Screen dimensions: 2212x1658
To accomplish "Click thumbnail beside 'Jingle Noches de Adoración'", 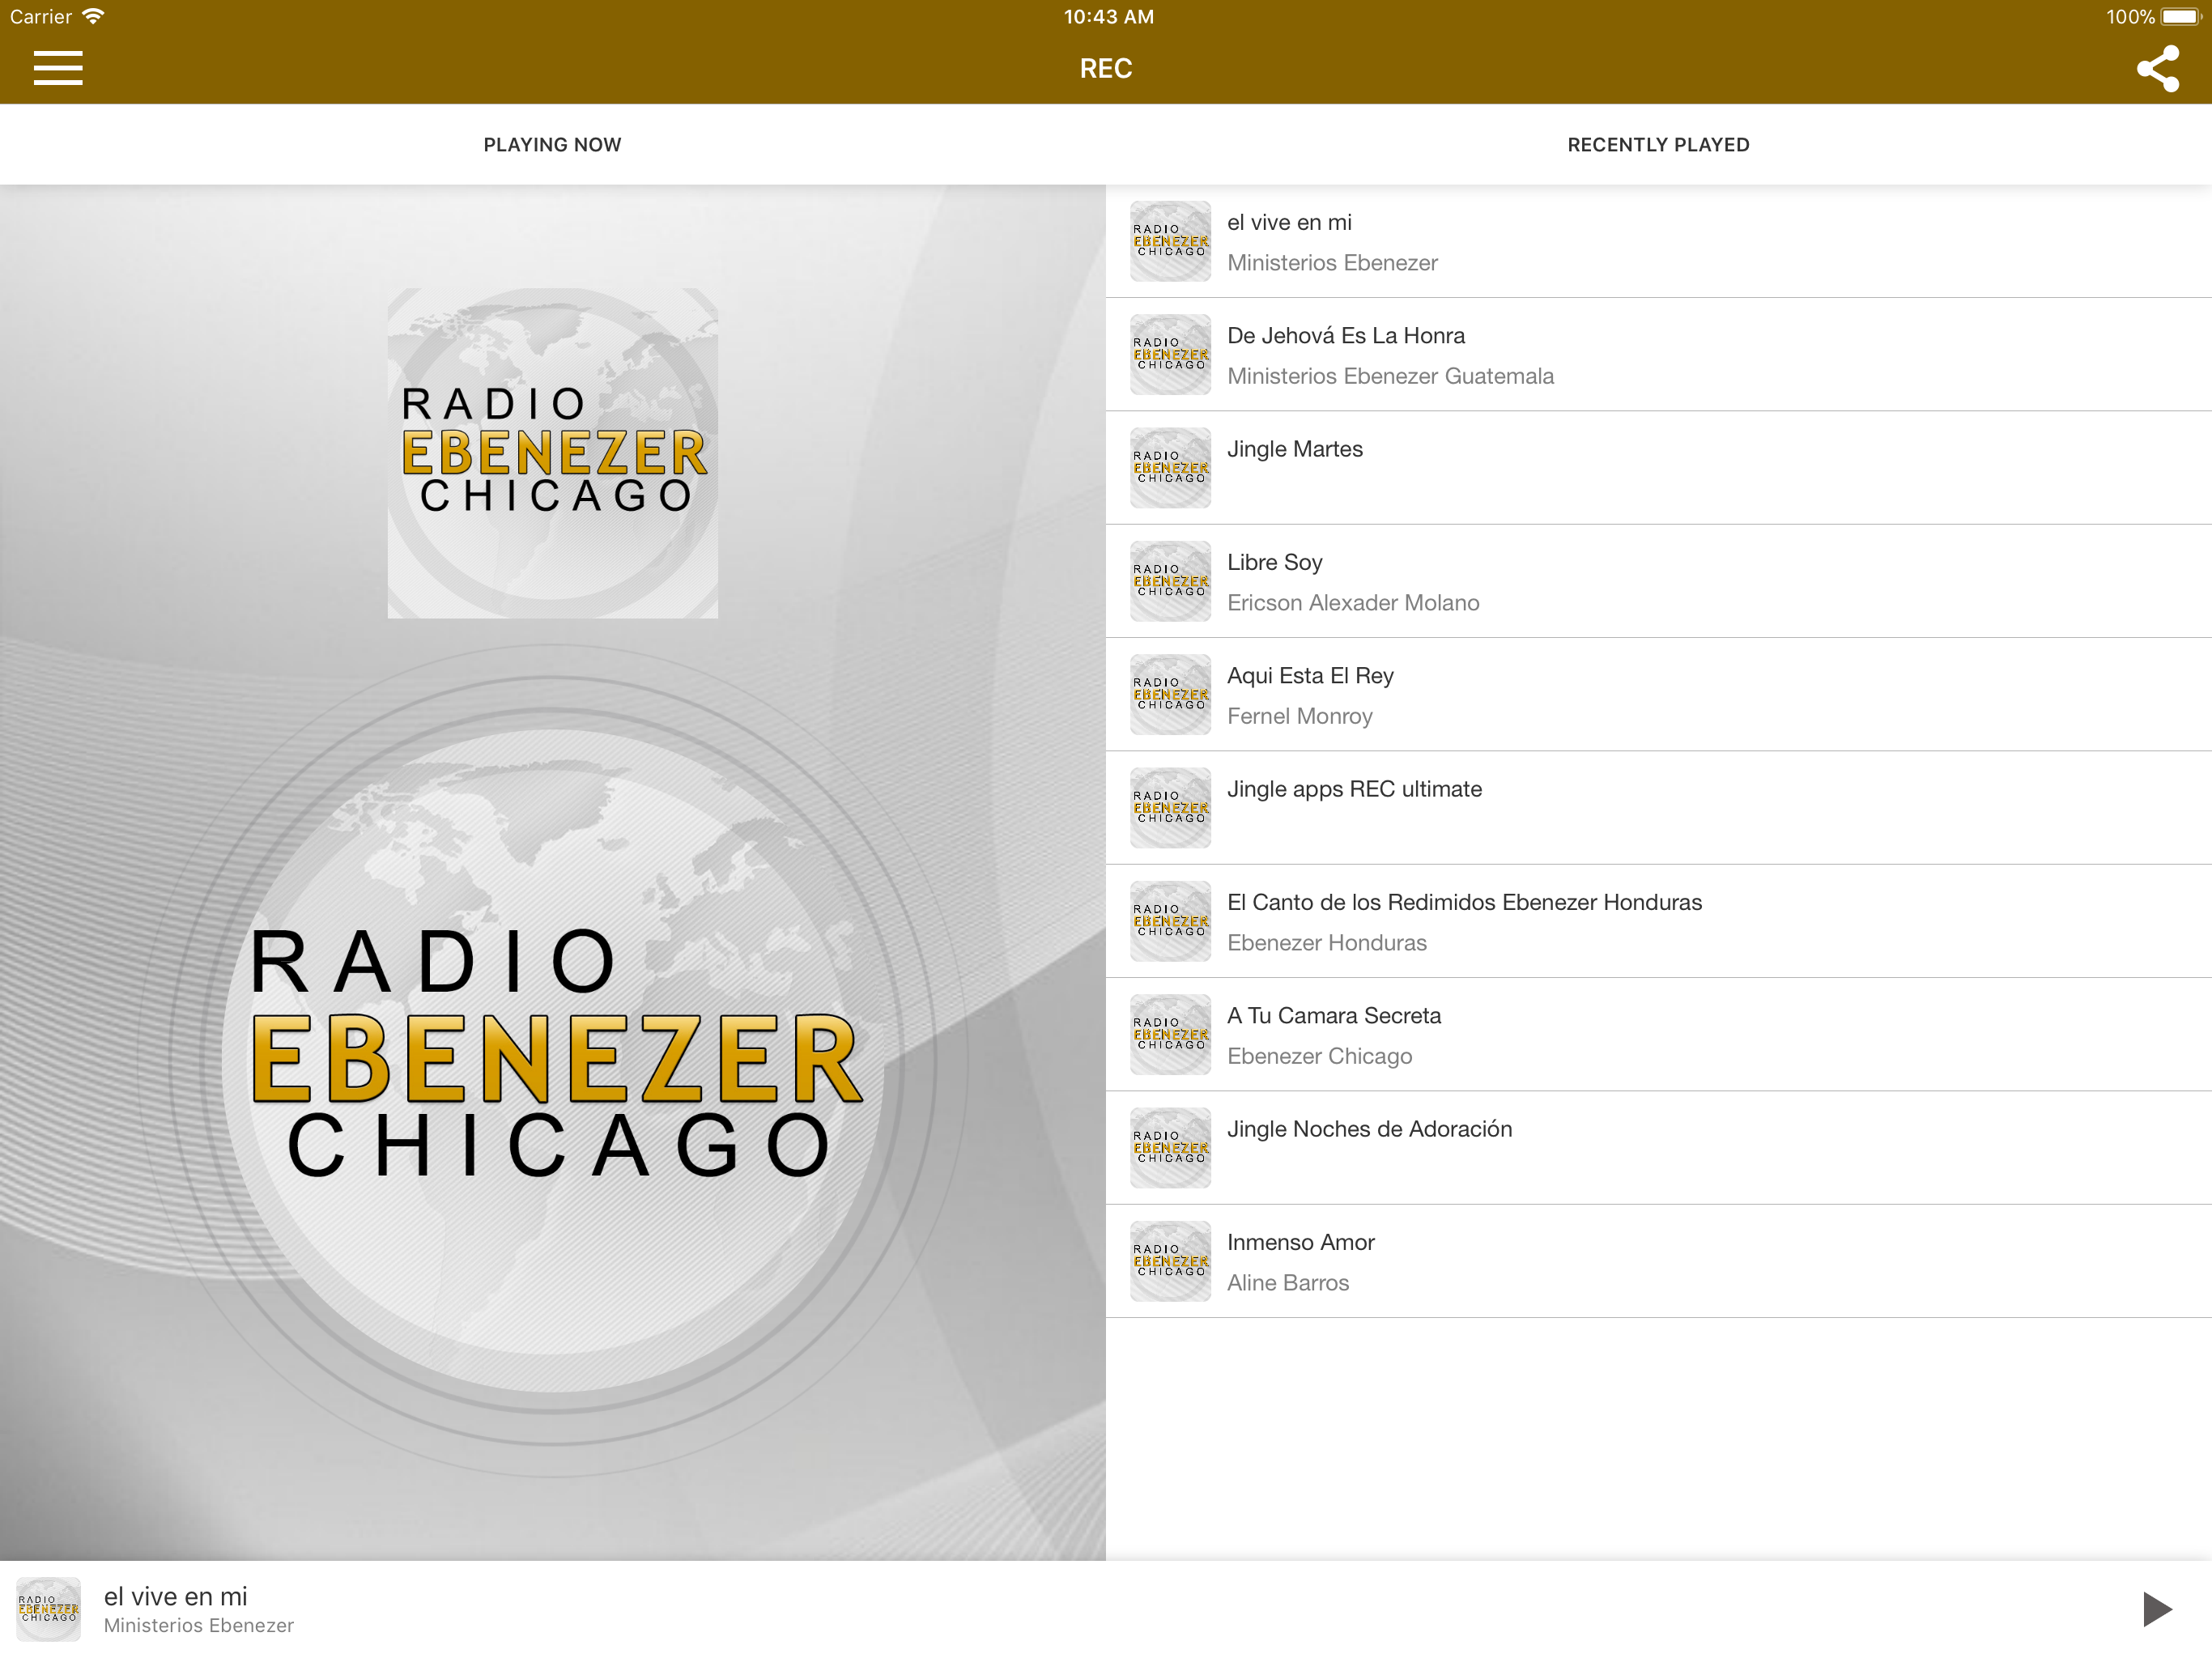I will click(1170, 1147).
